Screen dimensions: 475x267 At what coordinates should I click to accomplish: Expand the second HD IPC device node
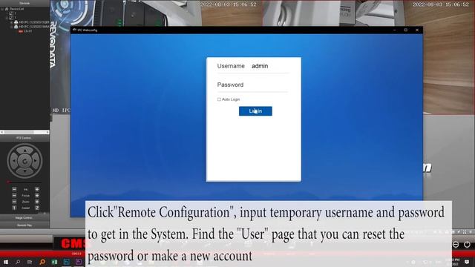click(12, 27)
